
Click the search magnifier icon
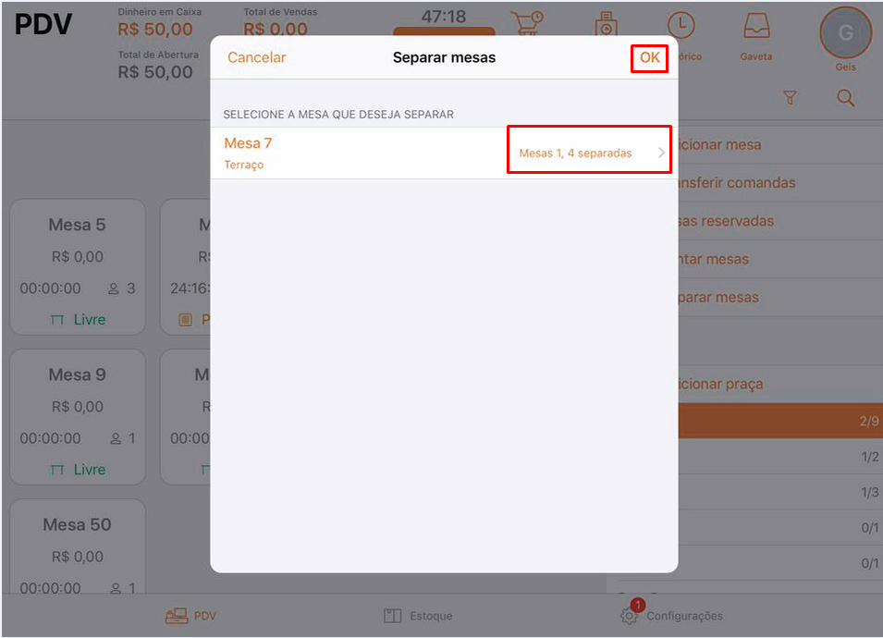point(845,98)
